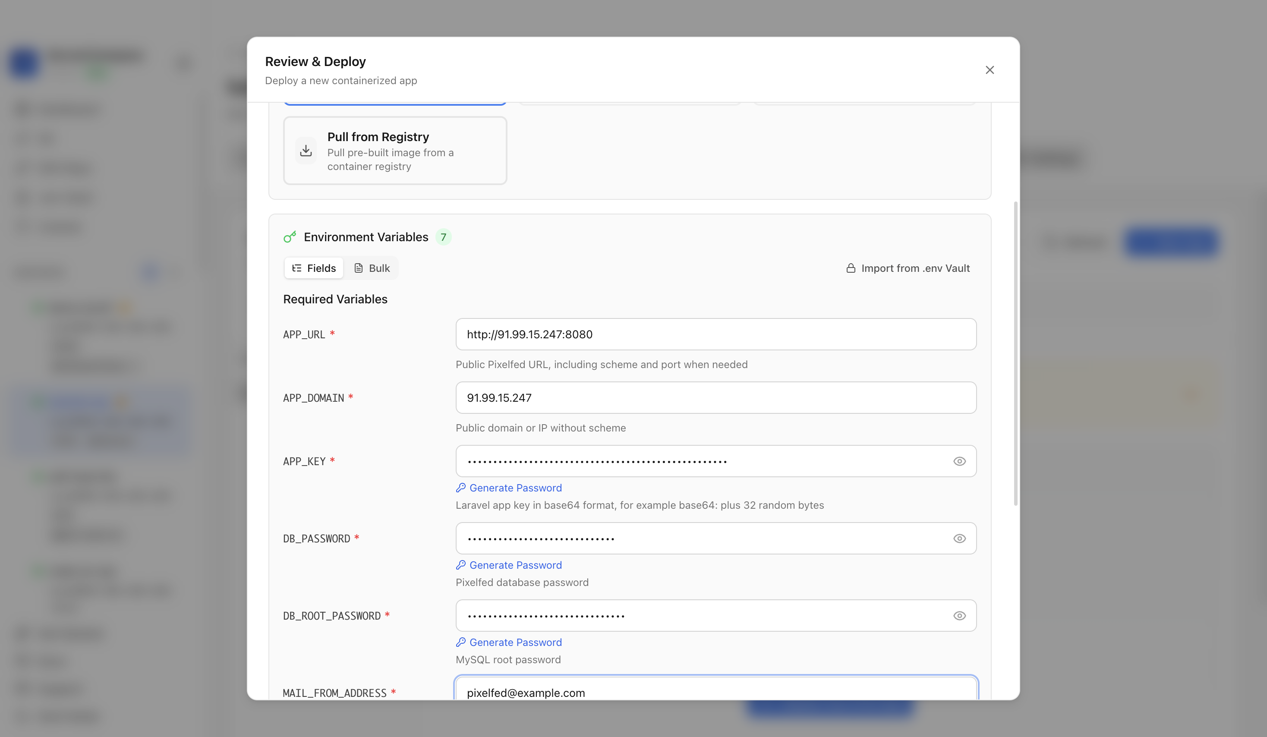Screen dimensions: 1267x737
Task: Click the 'Public domain or IP without scheme' hint
Action: 540,428
